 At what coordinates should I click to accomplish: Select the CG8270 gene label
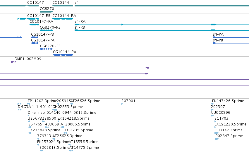[x=47, y=8]
